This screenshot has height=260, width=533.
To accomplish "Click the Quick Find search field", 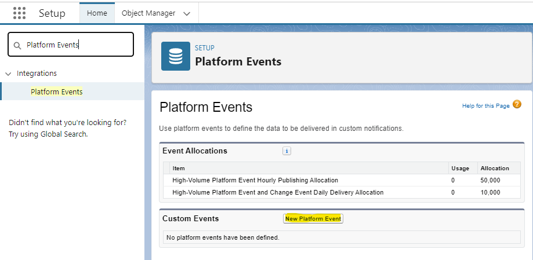I will [x=71, y=45].
